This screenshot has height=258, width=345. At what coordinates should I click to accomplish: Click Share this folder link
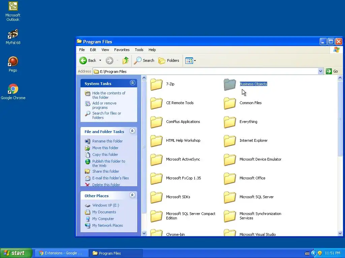[x=102, y=171]
